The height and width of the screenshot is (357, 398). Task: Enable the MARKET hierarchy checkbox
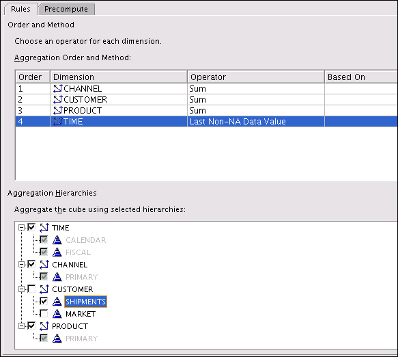pyautogui.click(x=44, y=313)
